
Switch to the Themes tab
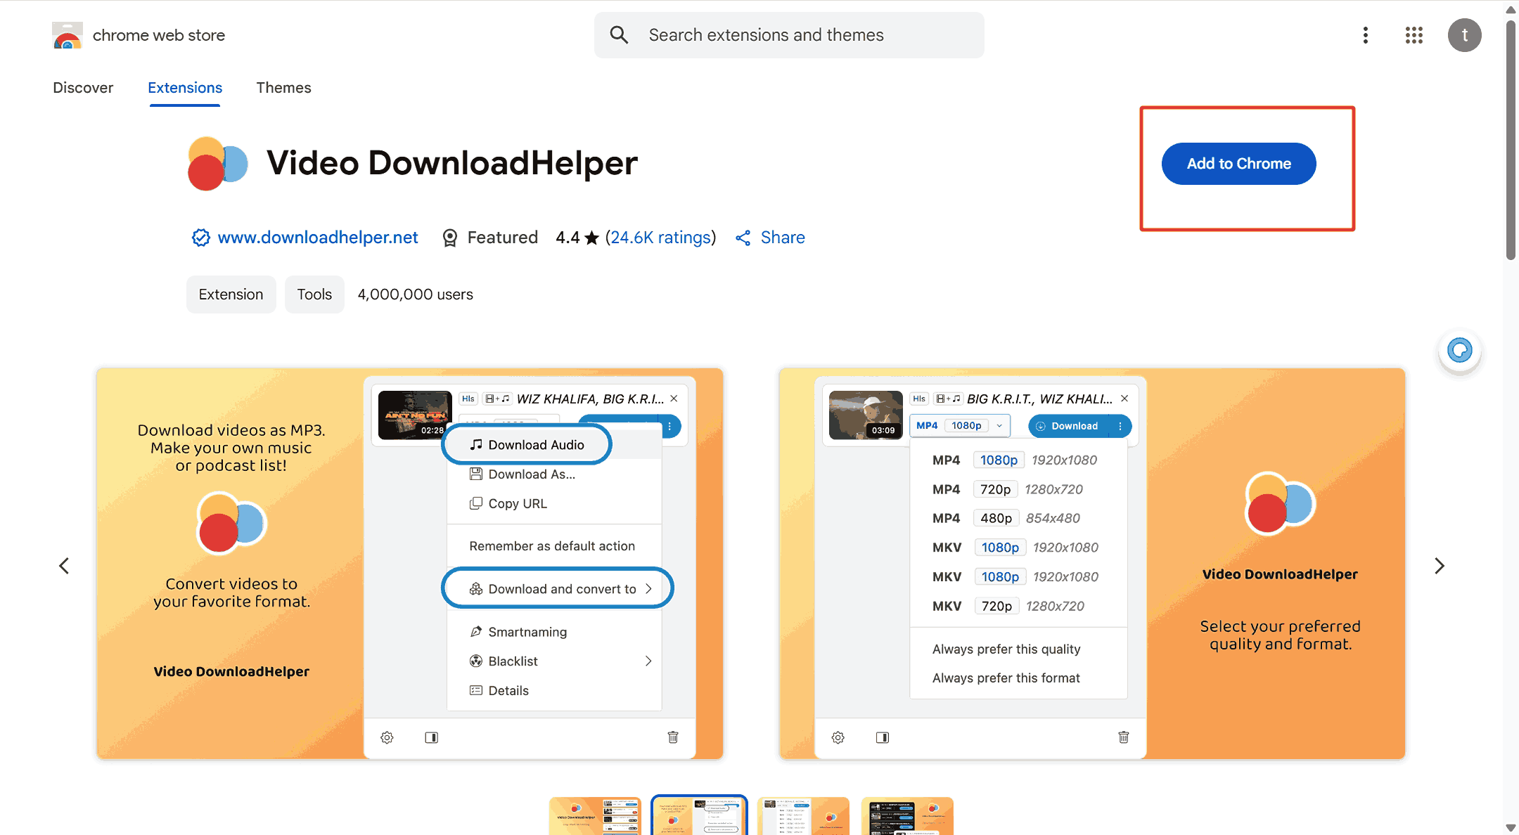[283, 88]
